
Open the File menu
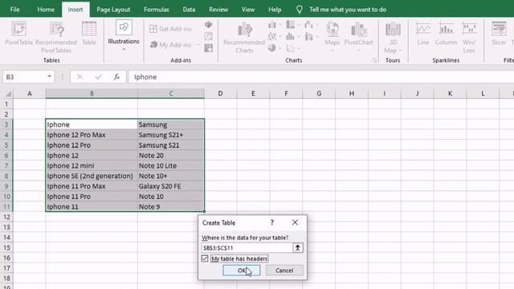14,10
